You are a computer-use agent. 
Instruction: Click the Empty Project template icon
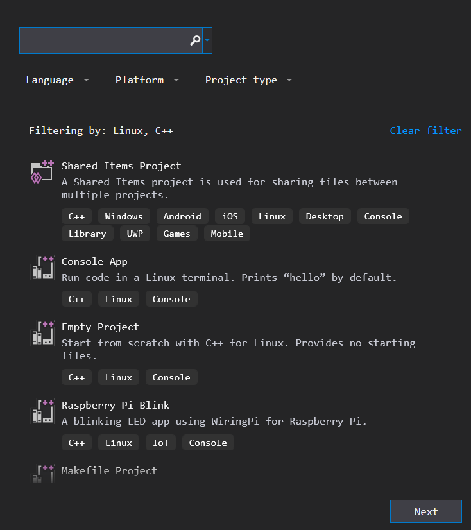coord(42,333)
